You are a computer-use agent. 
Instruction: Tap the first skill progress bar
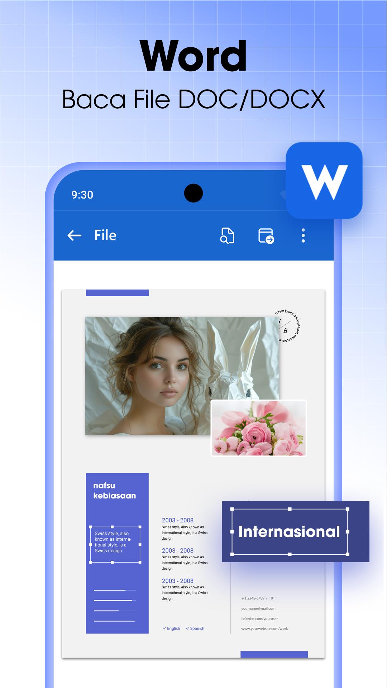point(115,590)
